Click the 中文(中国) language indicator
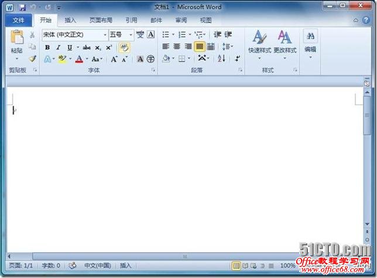The height and width of the screenshot is (278, 377). tap(98, 266)
